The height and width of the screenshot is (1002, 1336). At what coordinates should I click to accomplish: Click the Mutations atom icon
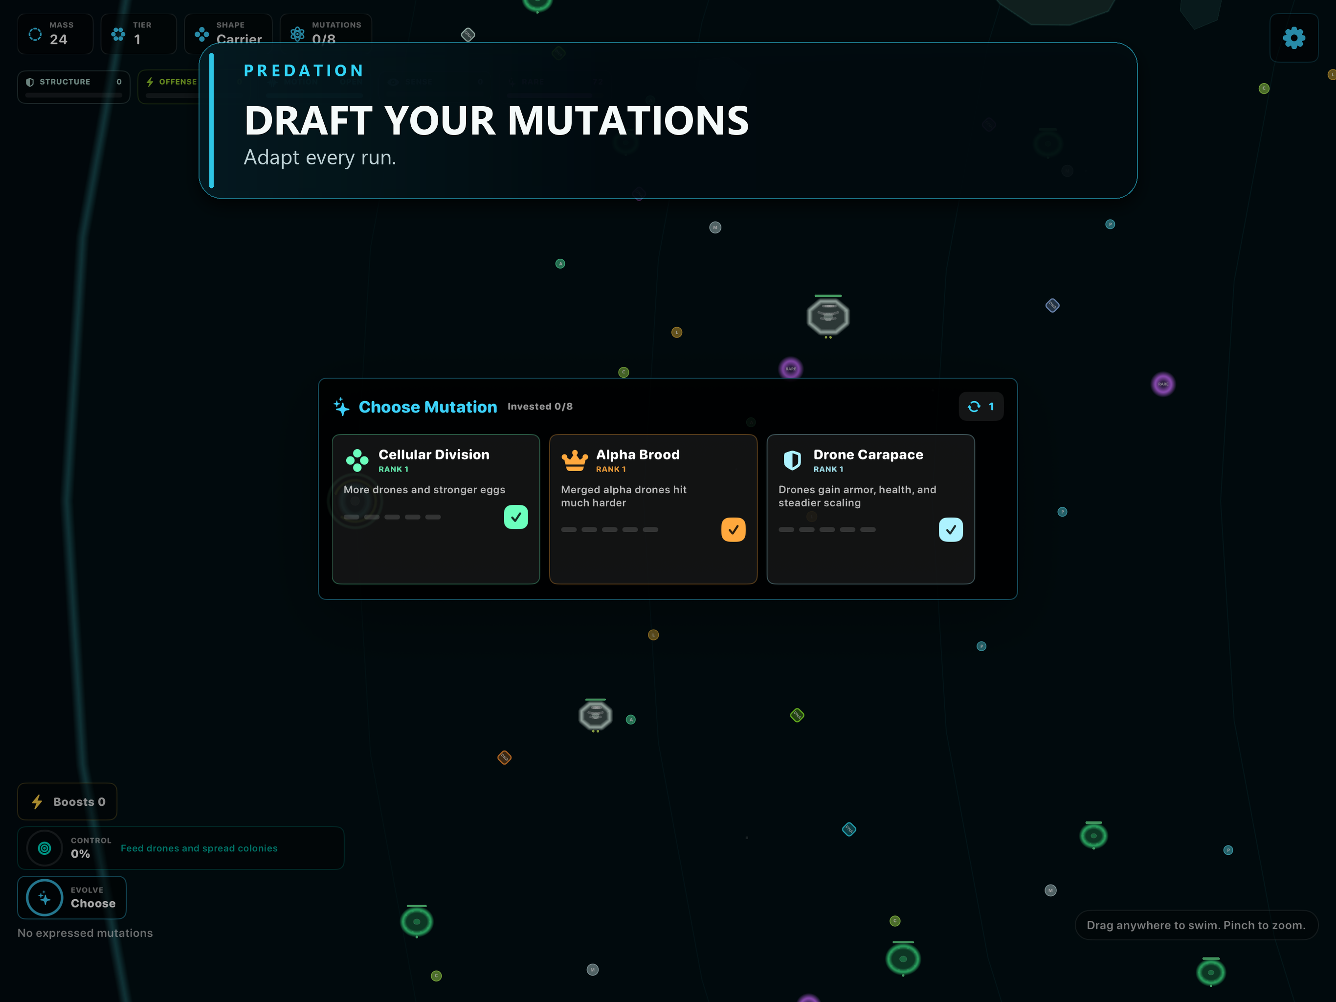297,34
